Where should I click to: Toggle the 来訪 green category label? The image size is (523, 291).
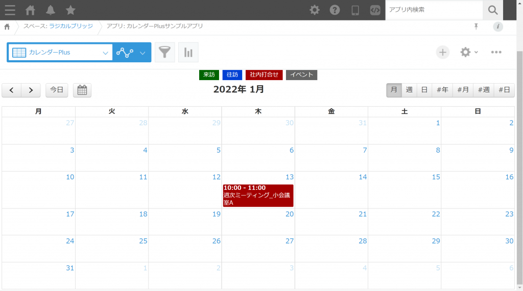[209, 75]
